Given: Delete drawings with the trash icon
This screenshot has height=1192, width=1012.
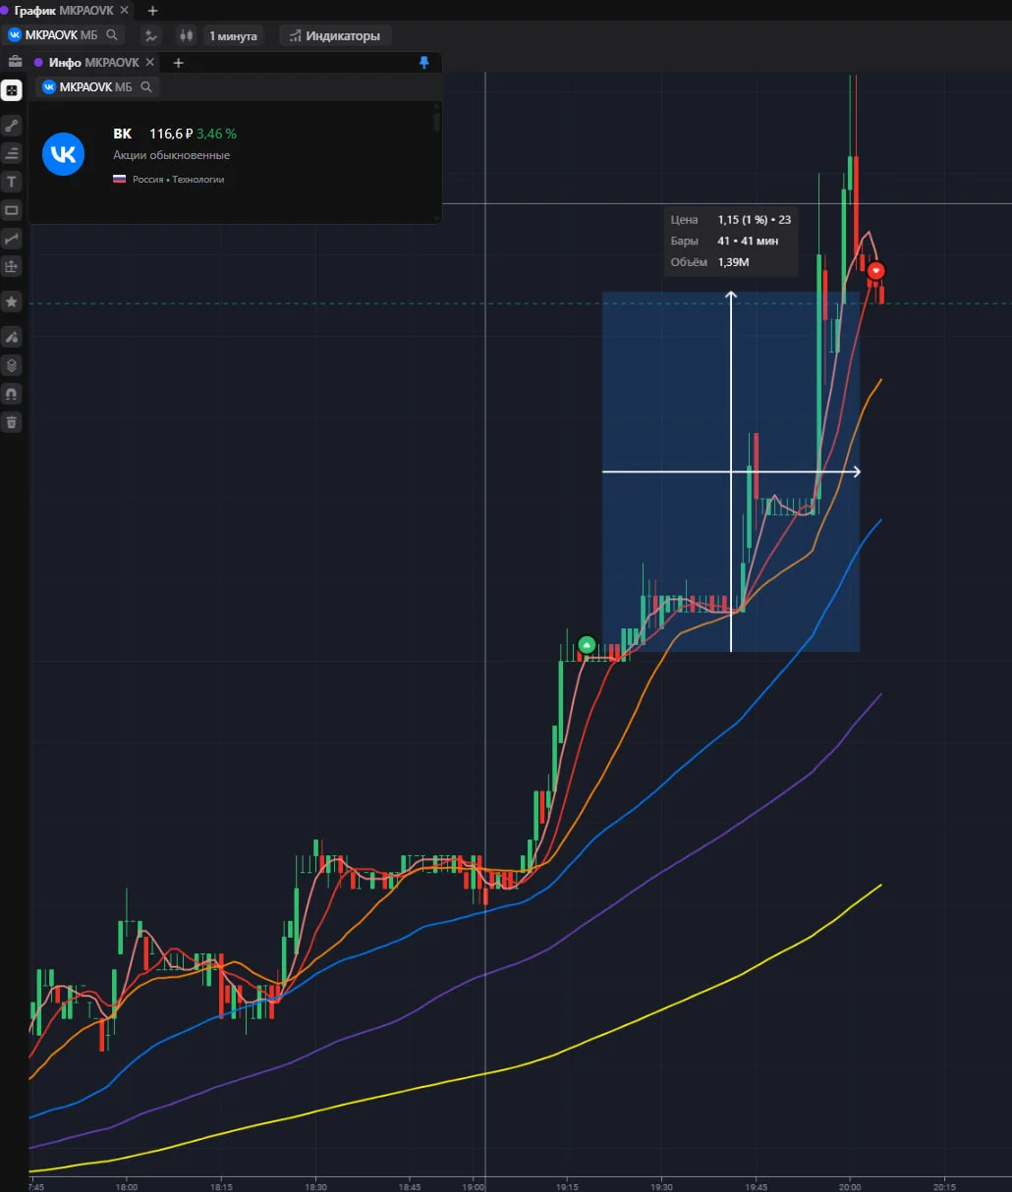Looking at the screenshot, I should [12, 422].
